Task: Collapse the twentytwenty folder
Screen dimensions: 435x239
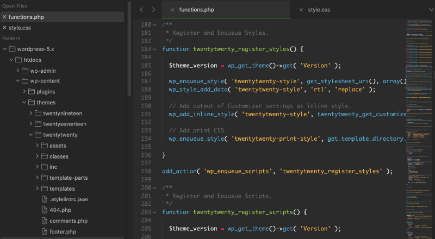Action: 31,135
